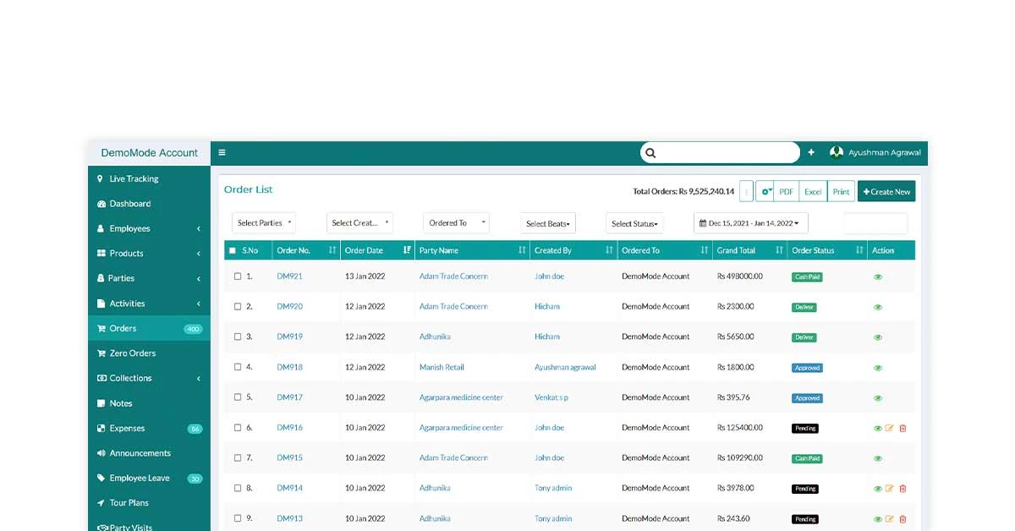Screen dimensions: 1015x531
Task: View details of order DM916 using eye icon
Action: pyautogui.click(x=877, y=428)
